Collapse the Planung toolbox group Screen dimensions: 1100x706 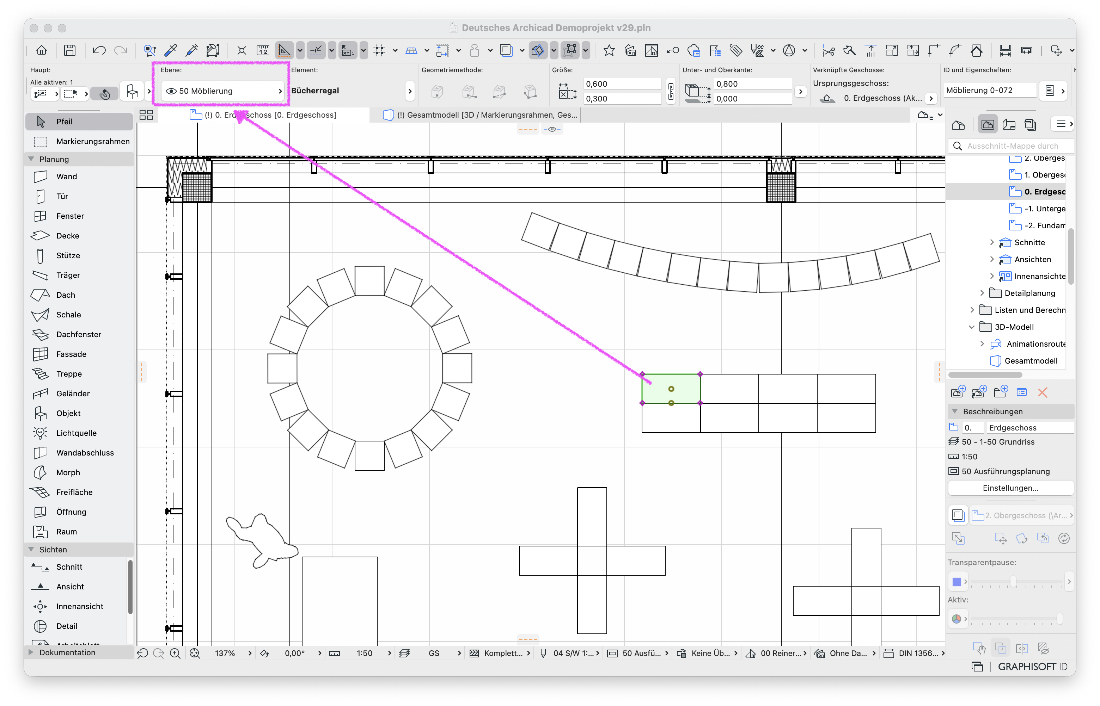pos(31,159)
